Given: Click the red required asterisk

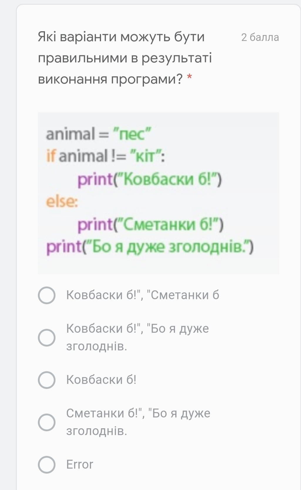Looking at the screenshot, I should [189, 78].
